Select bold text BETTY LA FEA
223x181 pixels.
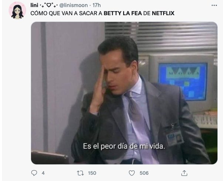click(123, 13)
